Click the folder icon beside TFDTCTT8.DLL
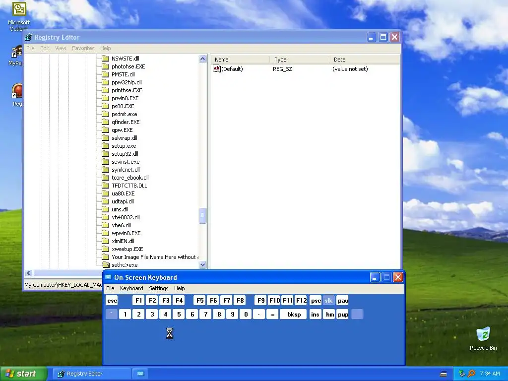The image size is (508, 381). point(105,186)
